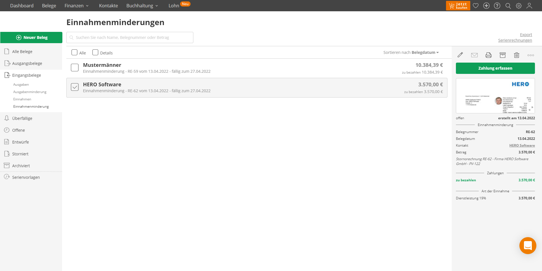
Task: Select Einnahmenminderung in the sidebar
Action: (31, 107)
